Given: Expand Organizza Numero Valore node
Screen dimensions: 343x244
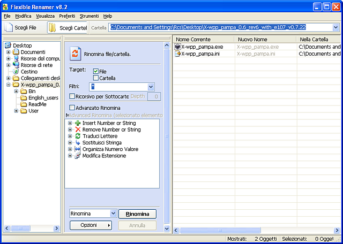Looking at the screenshot, I should pyautogui.click(x=70, y=149).
